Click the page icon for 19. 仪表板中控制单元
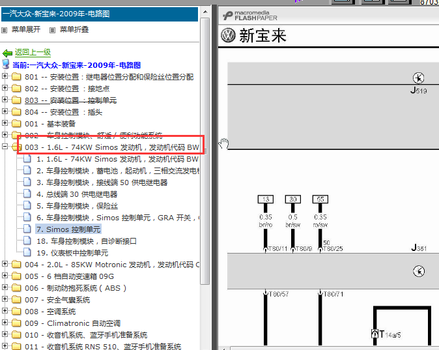The width and height of the screenshot is (439, 350). pos(27,252)
